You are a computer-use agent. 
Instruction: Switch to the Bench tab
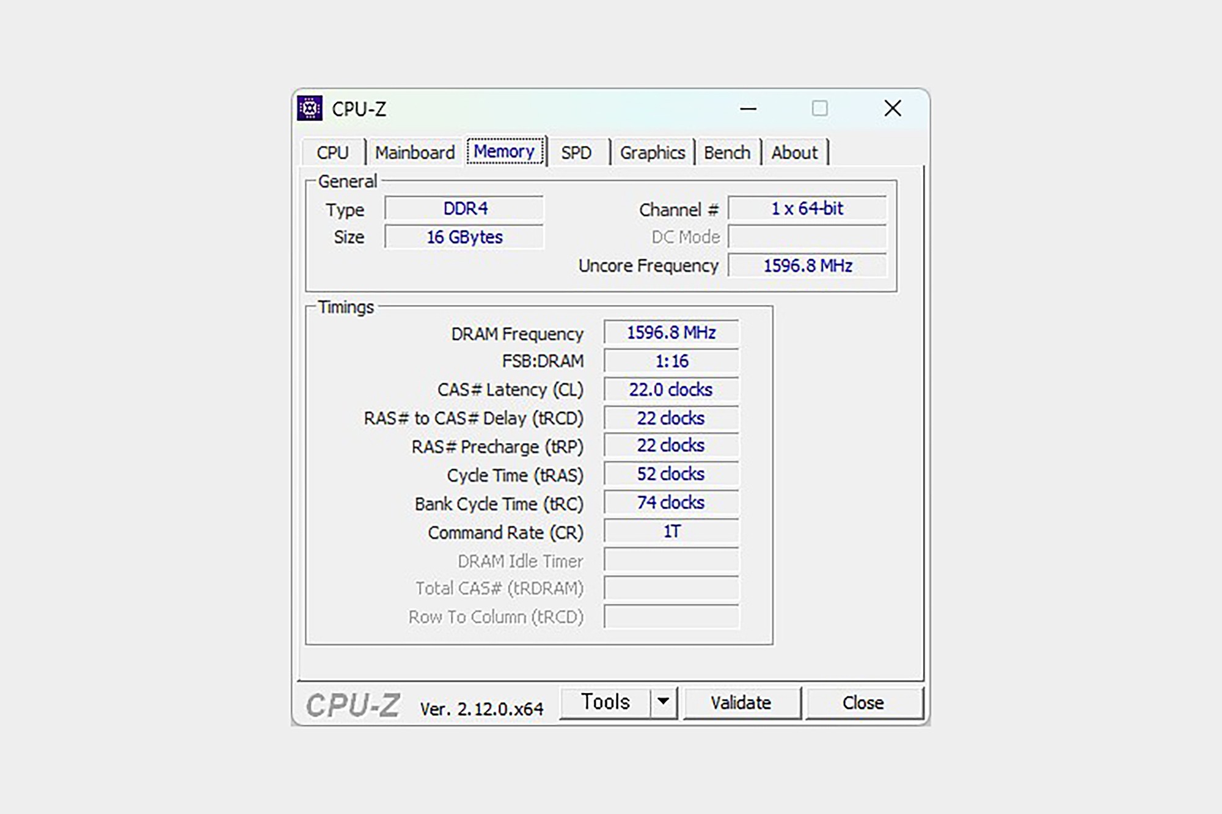coord(726,153)
